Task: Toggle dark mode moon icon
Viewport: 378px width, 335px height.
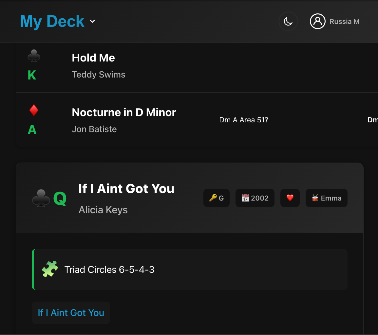Action: tap(288, 22)
